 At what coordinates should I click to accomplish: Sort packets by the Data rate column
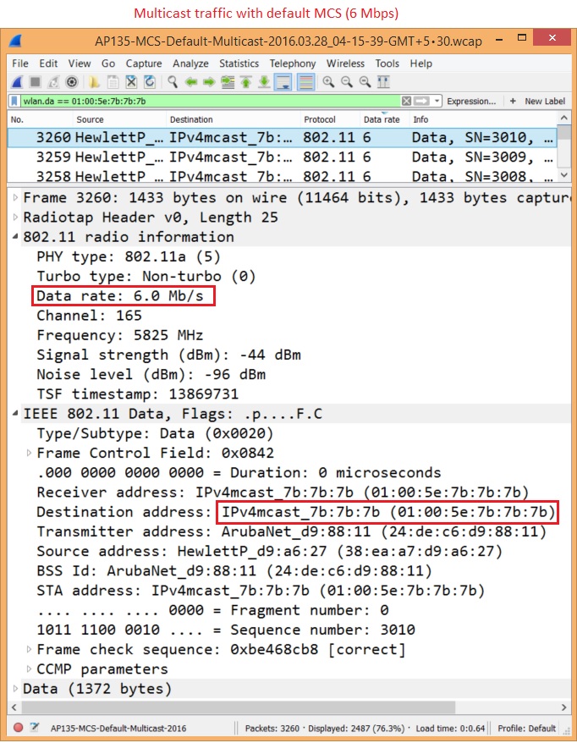(x=382, y=119)
